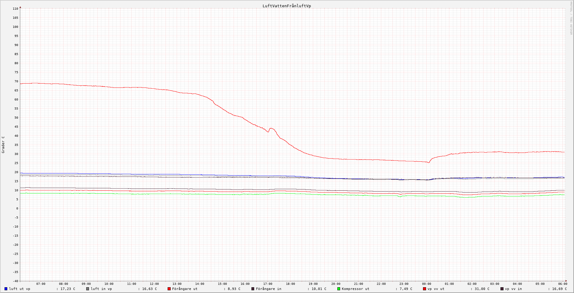Click the 31,00 C value for vp vv ut
Viewport: 574px width, 293px height.
(482, 289)
